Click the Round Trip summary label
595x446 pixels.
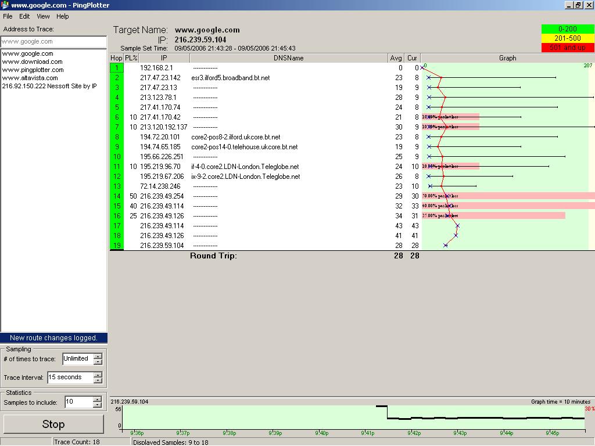click(x=213, y=256)
